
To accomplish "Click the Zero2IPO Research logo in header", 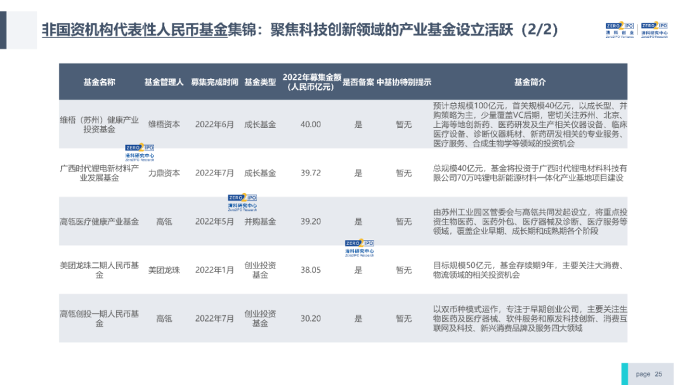I will tap(655, 30).
